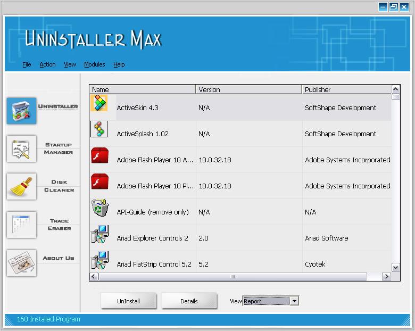
Task: Sort by the Version column header
Action: coord(248,89)
